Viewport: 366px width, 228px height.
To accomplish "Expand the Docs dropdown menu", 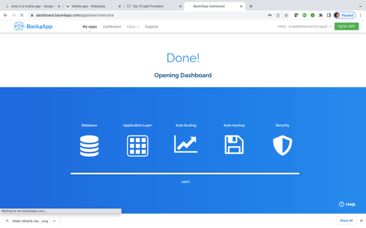I will click(133, 27).
